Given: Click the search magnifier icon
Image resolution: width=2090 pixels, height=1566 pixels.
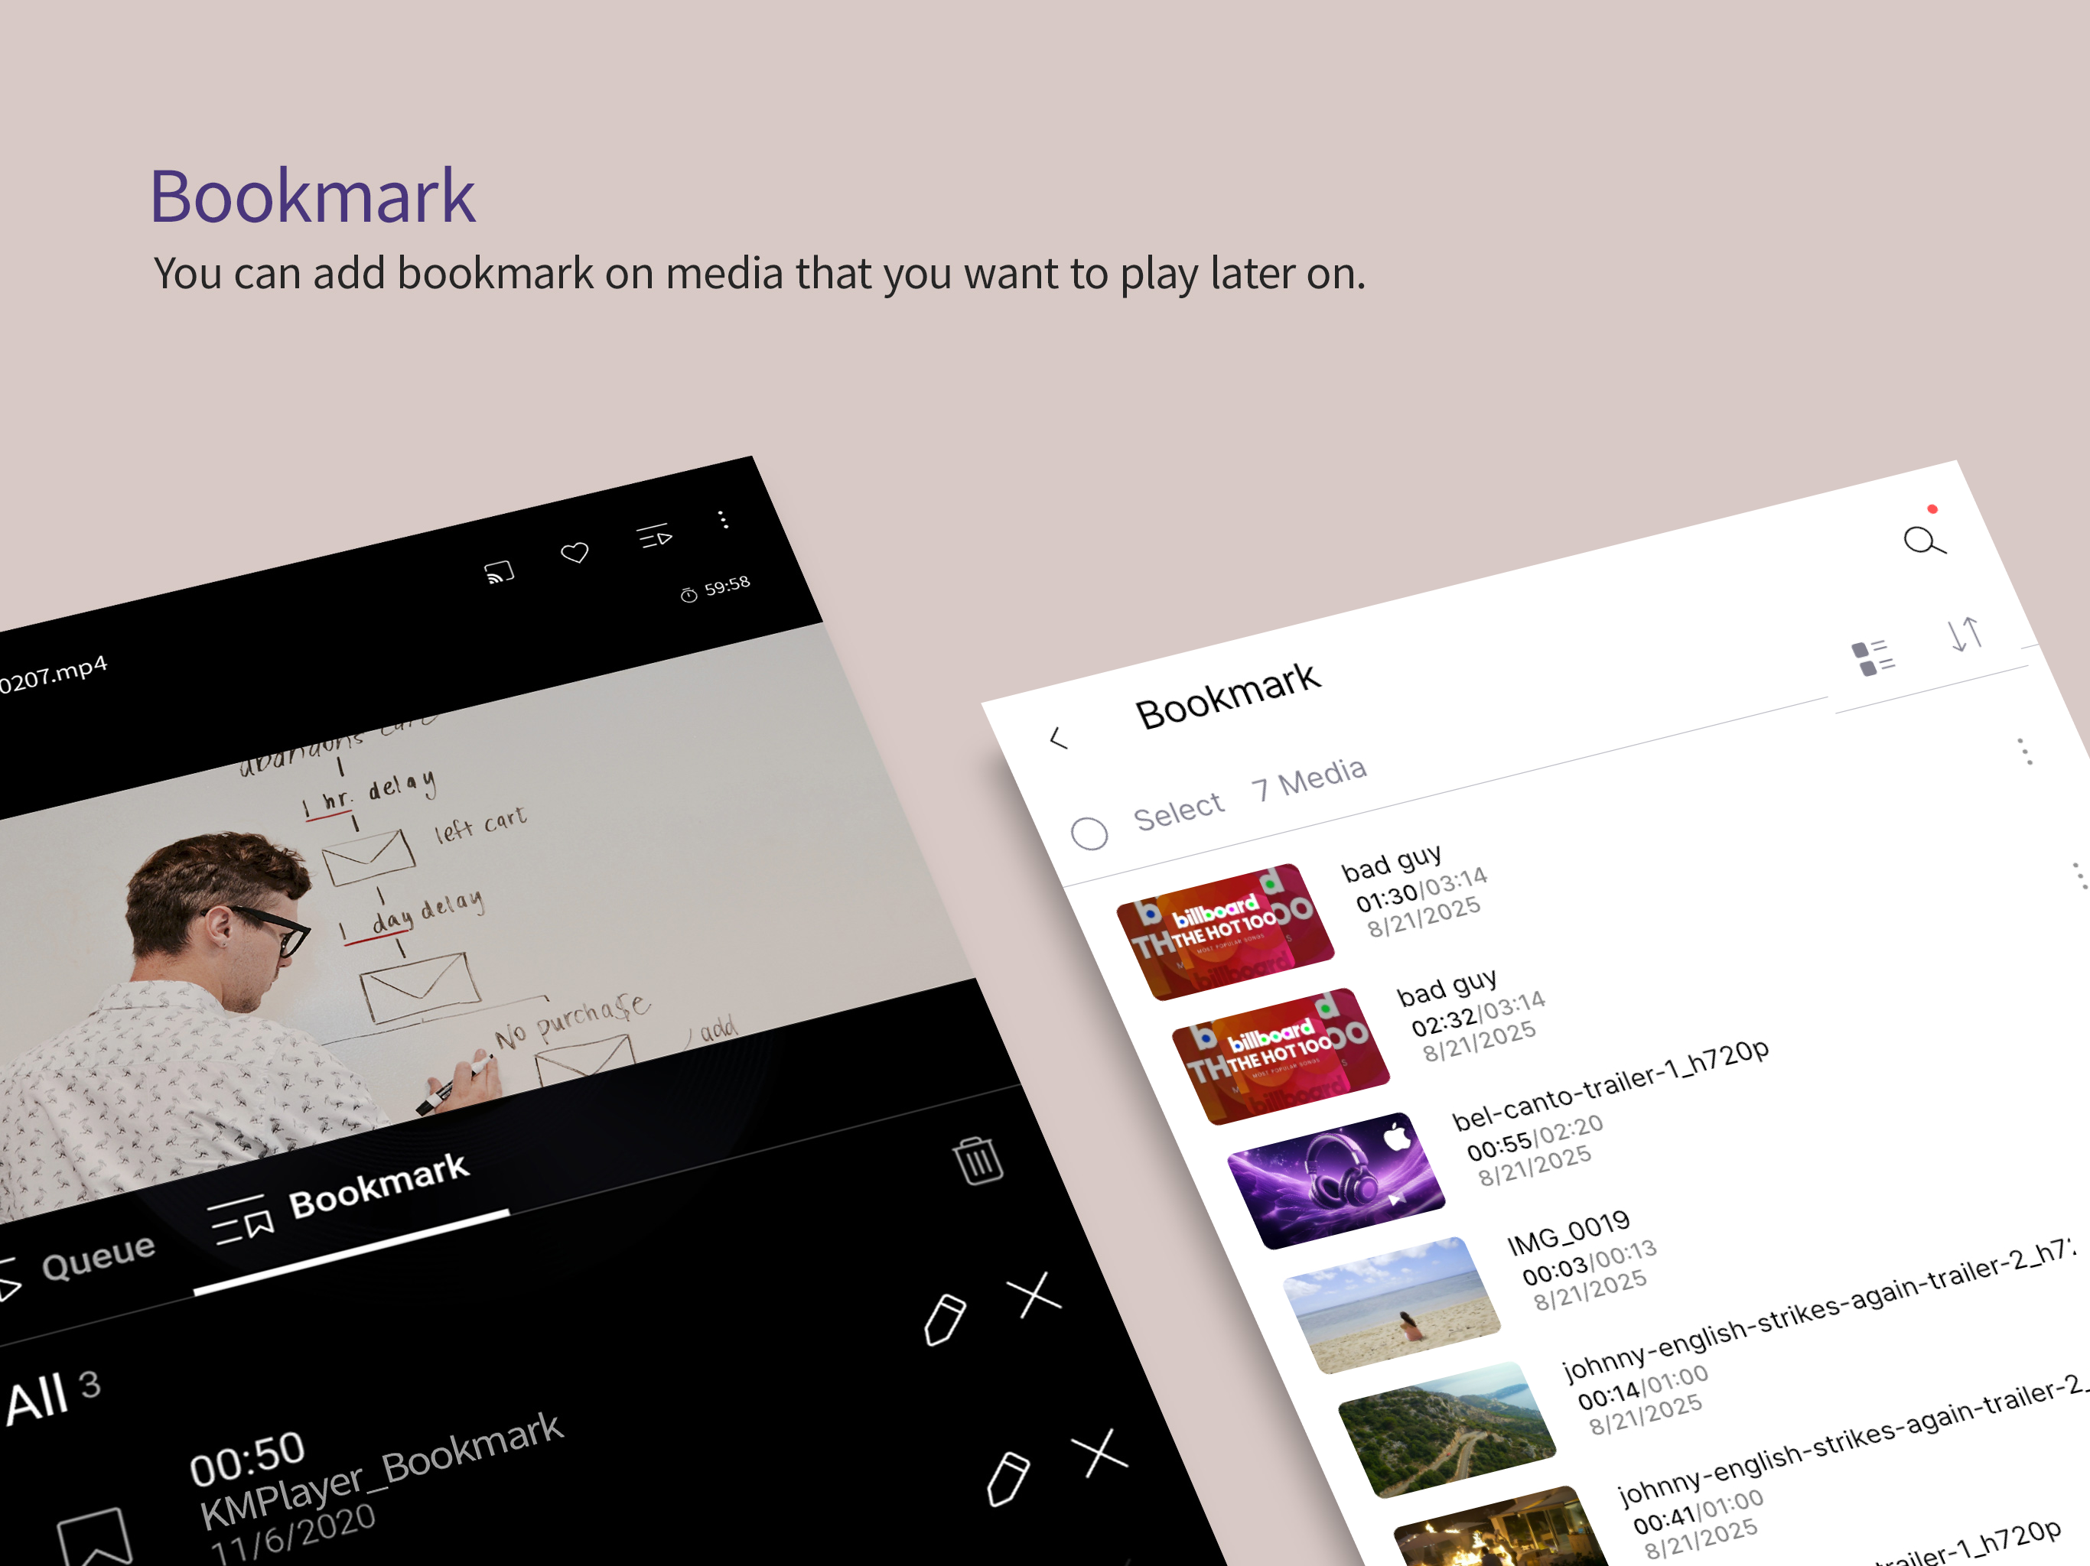Looking at the screenshot, I should pyautogui.click(x=1924, y=541).
